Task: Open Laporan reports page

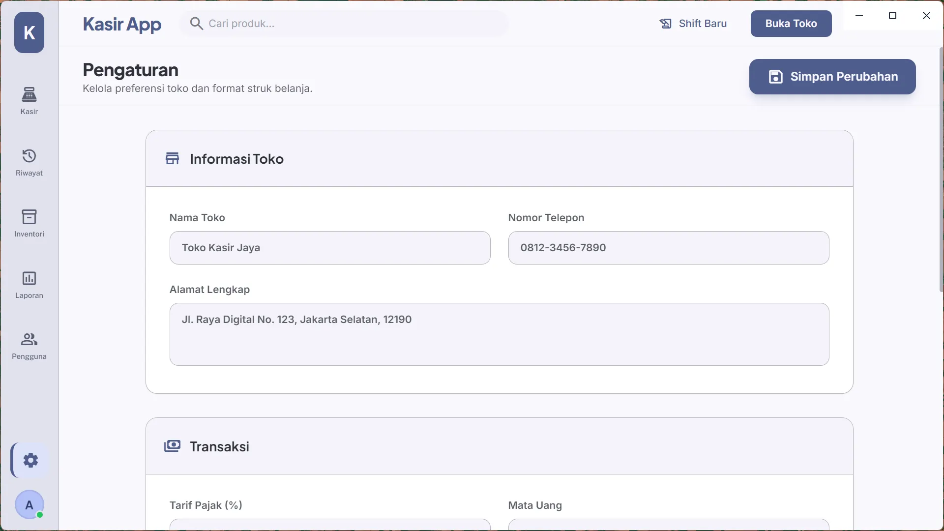Action: 29,285
